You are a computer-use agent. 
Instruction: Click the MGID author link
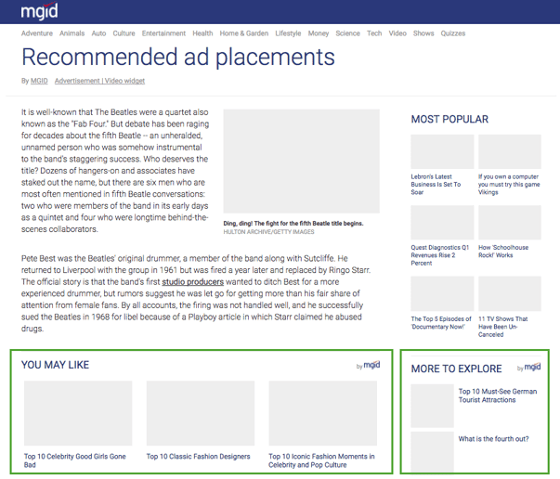39,81
